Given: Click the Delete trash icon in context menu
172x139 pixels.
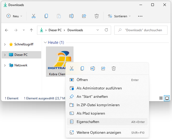Looking at the screenshot, I should tap(114, 68).
